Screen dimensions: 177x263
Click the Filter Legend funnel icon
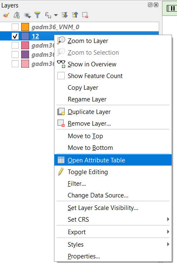(x=37, y=15)
